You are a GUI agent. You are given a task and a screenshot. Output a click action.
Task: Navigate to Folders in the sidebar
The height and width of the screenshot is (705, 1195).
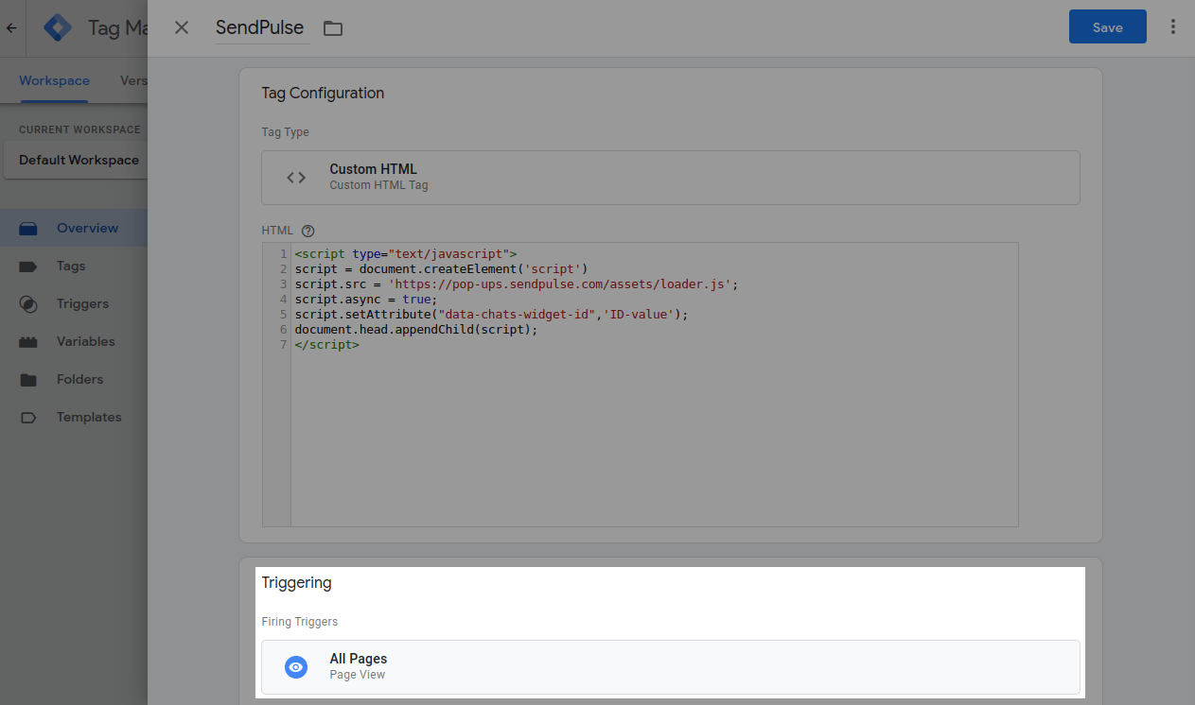(79, 379)
